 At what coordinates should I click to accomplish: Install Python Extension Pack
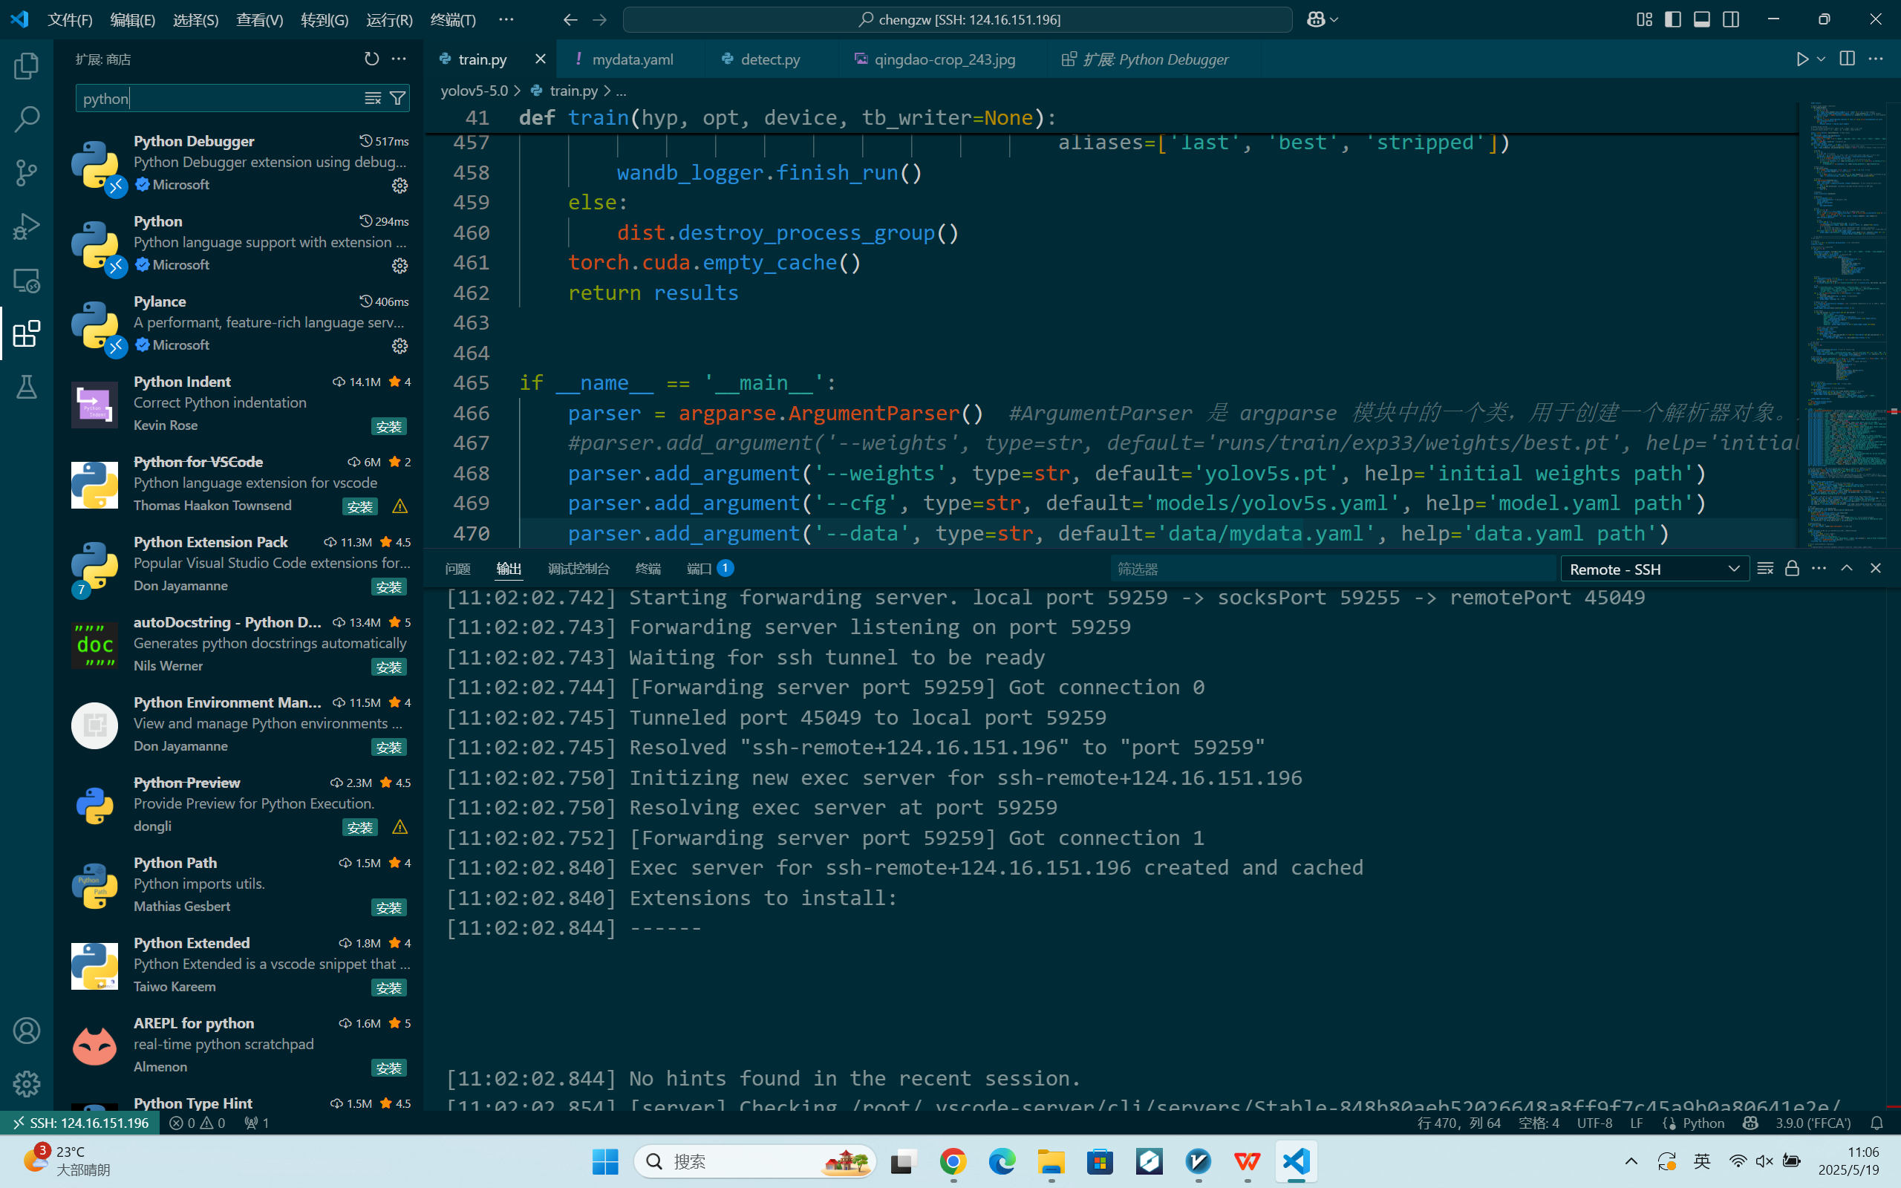point(389,587)
